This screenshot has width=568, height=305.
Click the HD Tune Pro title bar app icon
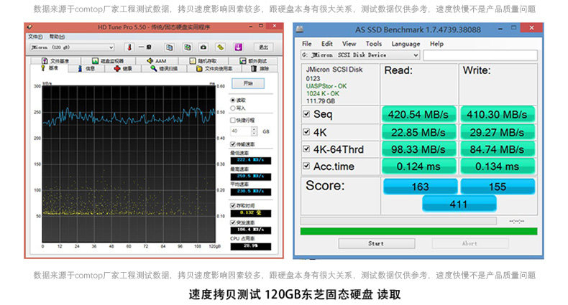[29, 27]
